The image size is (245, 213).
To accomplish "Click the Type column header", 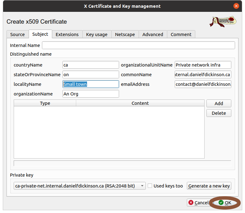I will (45, 103).
